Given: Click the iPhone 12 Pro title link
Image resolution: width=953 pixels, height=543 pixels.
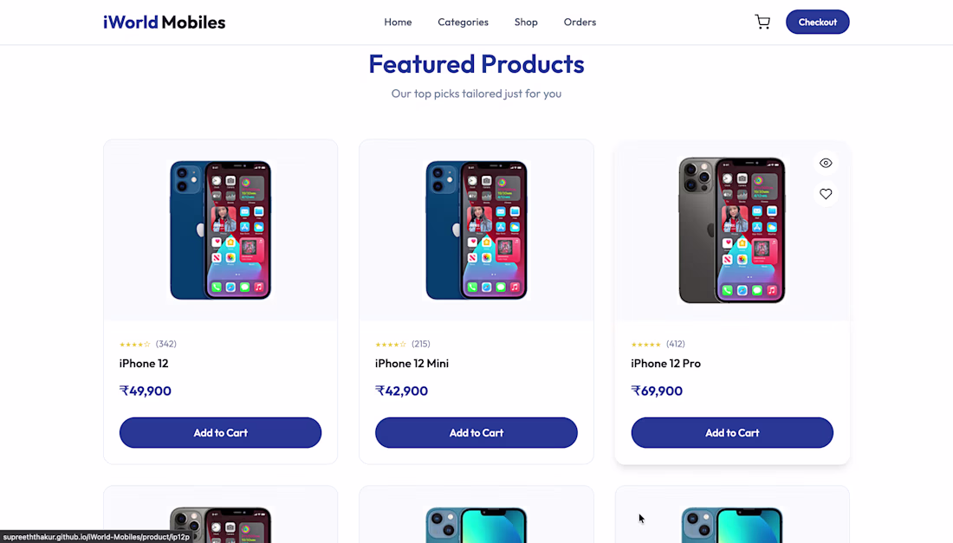Looking at the screenshot, I should 665,363.
